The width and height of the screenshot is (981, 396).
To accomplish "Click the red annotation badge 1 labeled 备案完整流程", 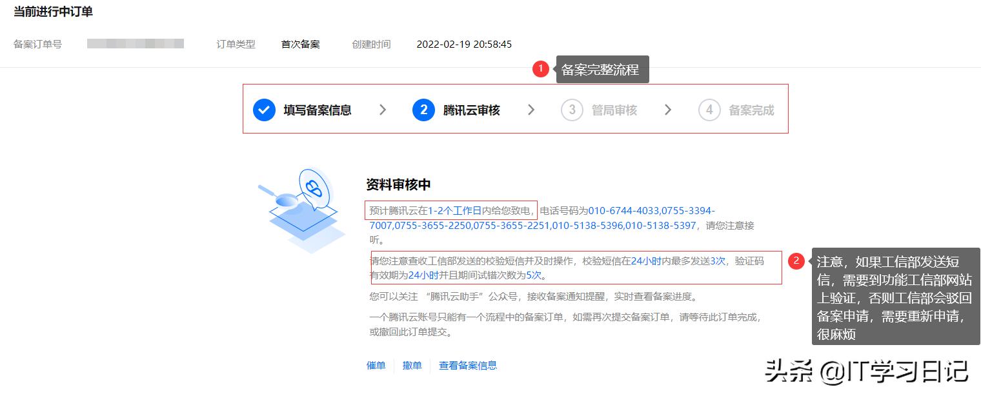I will [541, 69].
